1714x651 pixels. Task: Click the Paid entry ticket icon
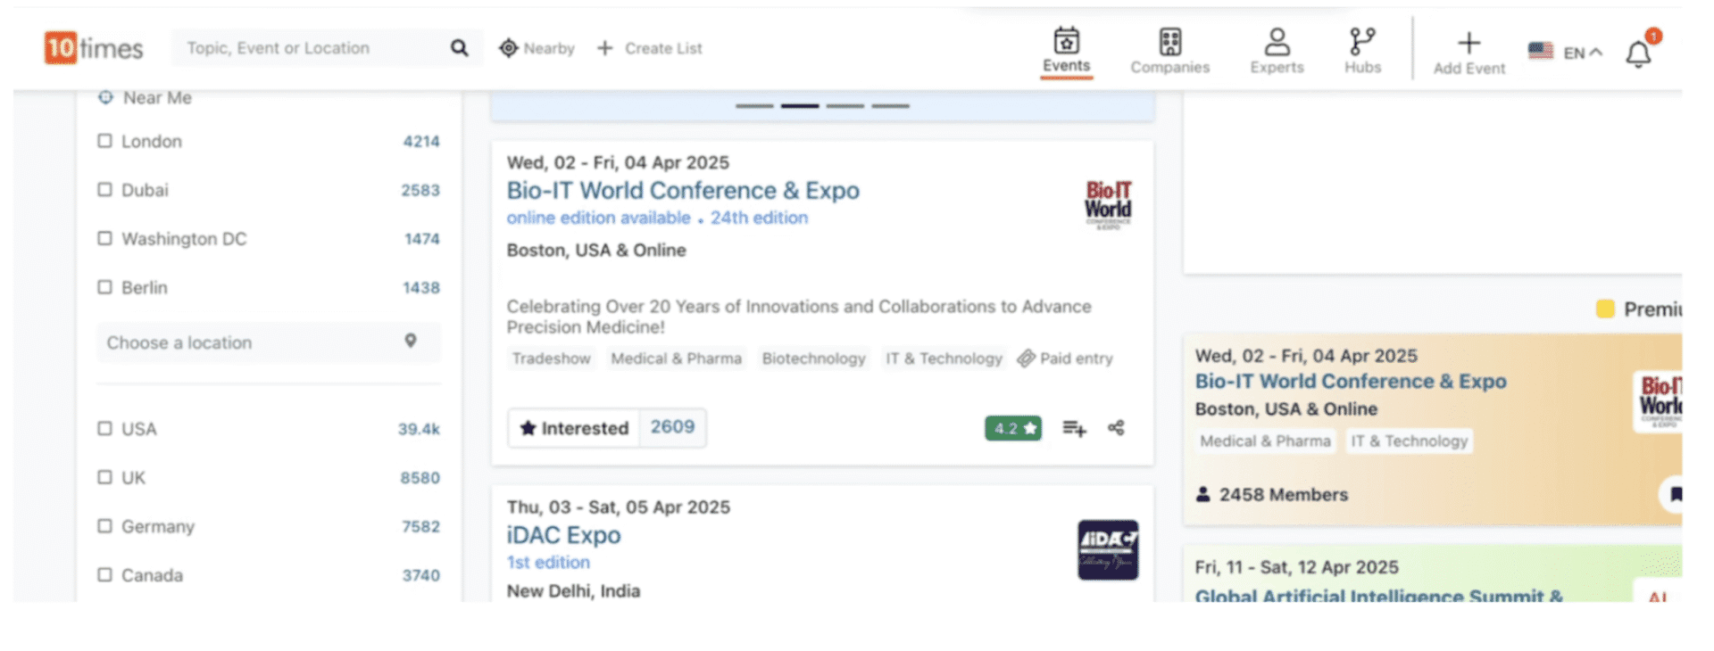1027,358
